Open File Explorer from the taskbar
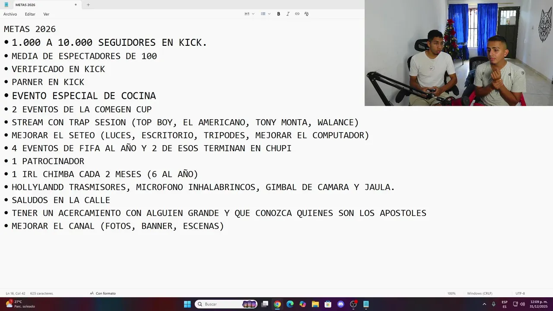Screen dimensions: 553x311 [x=315, y=304]
